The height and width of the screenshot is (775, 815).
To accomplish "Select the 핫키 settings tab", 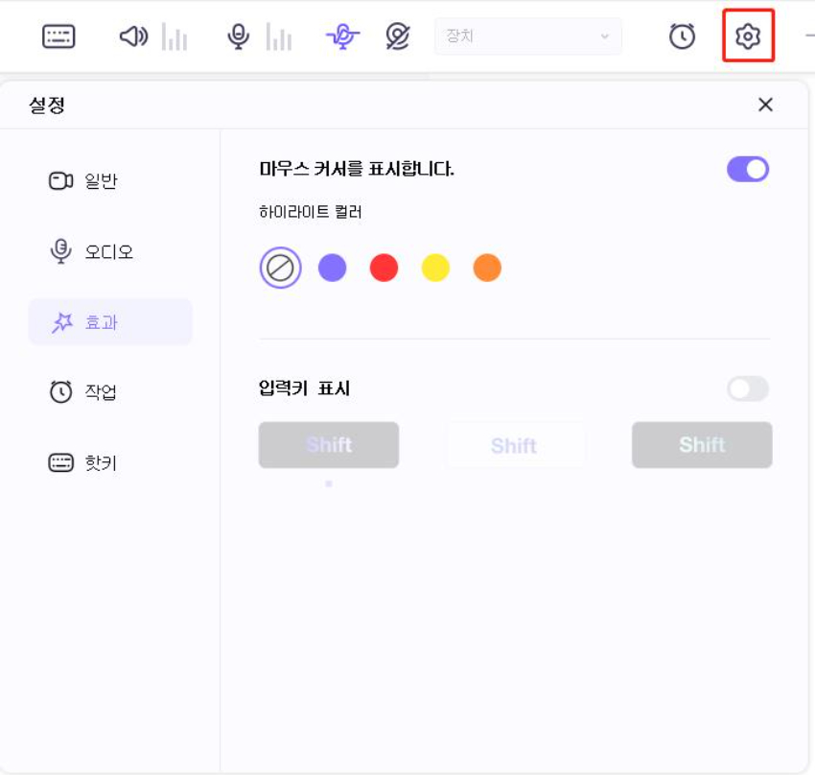I will pyautogui.click(x=110, y=462).
